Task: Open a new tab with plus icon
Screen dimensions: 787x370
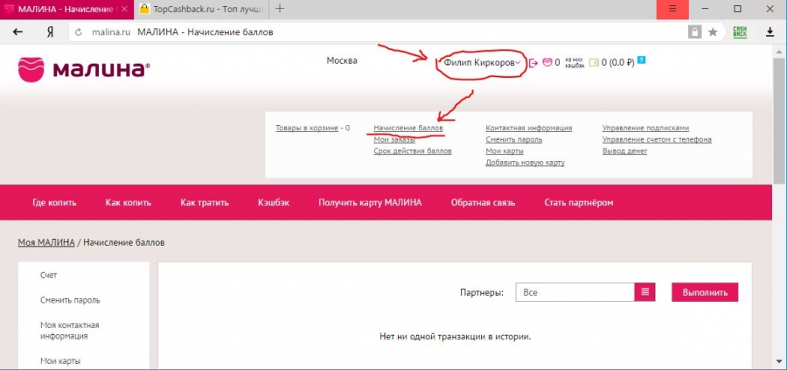Action: 280,9
